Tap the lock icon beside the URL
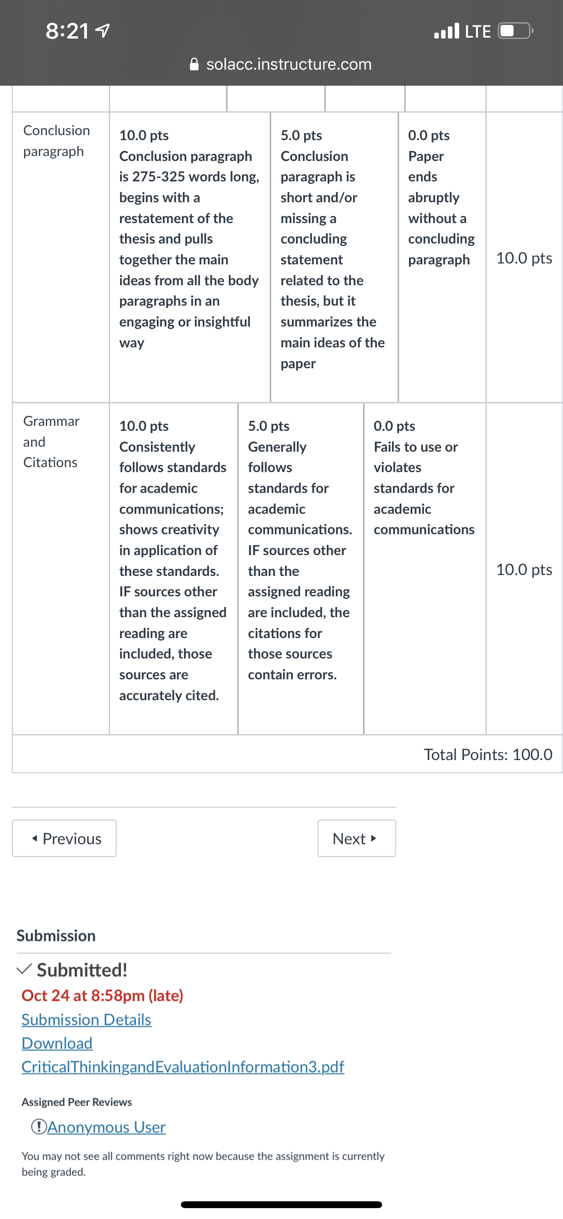563x1219 pixels. 194,64
